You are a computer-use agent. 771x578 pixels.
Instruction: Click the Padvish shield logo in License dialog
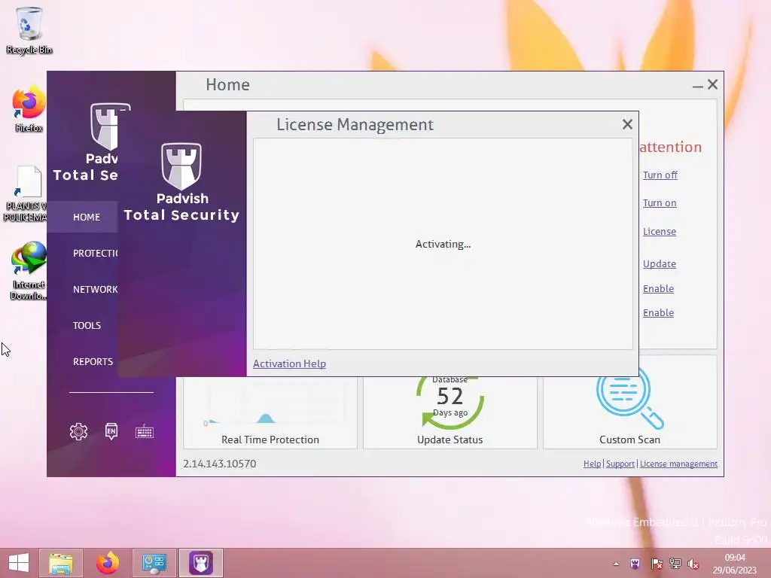pyautogui.click(x=181, y=166)
